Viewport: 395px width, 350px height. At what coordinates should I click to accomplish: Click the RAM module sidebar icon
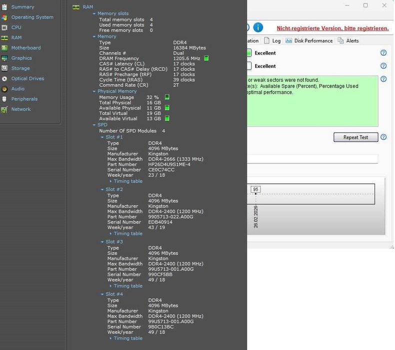tap(4, 38)
